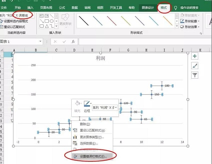Choose Format Error Bars (设置错误栏格式) menu item
Viewport: 212px width, 164px height.
click(x=92, y=157)
